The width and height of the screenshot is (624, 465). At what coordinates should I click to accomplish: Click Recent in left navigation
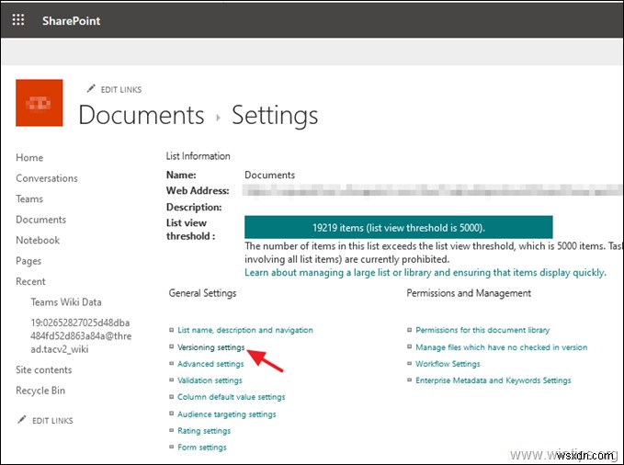(30, 281)
